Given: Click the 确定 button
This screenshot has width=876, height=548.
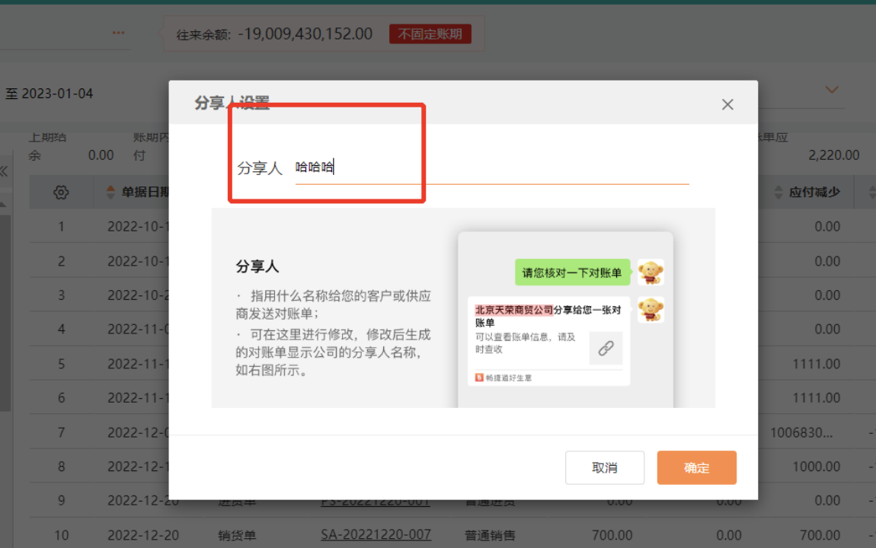Looking at the screenshot, I should [x=696, y=467].
